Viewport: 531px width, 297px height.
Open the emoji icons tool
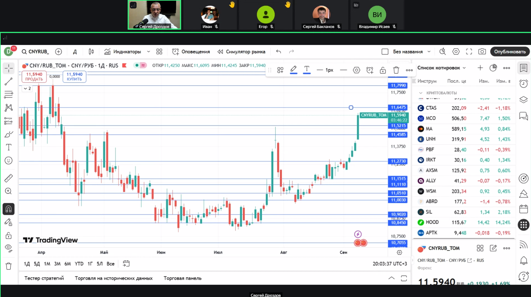(x=9, y=161)
